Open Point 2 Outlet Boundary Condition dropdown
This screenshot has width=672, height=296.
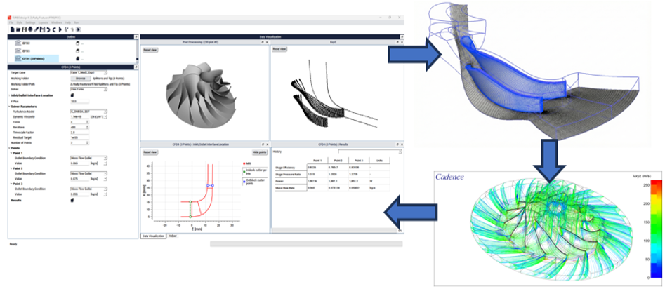tap(88, 173)
